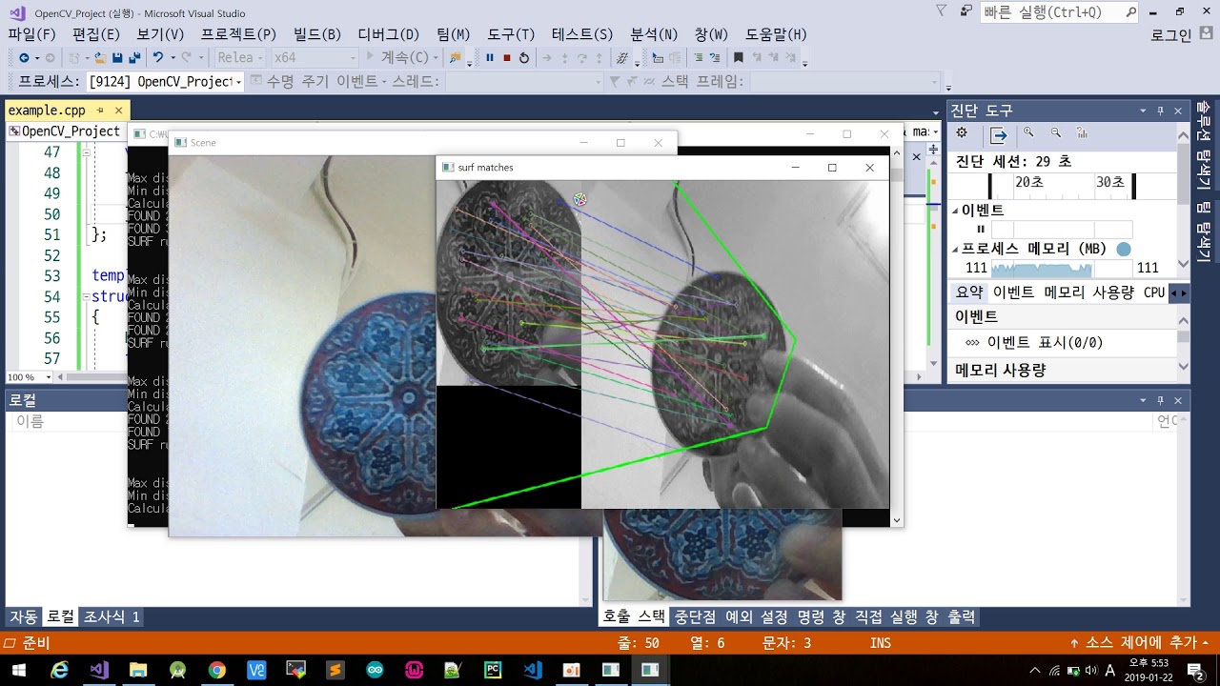Collapse the 이벤트 section in diagnostics
The image size is (1220, 686).
click(954, 211)
